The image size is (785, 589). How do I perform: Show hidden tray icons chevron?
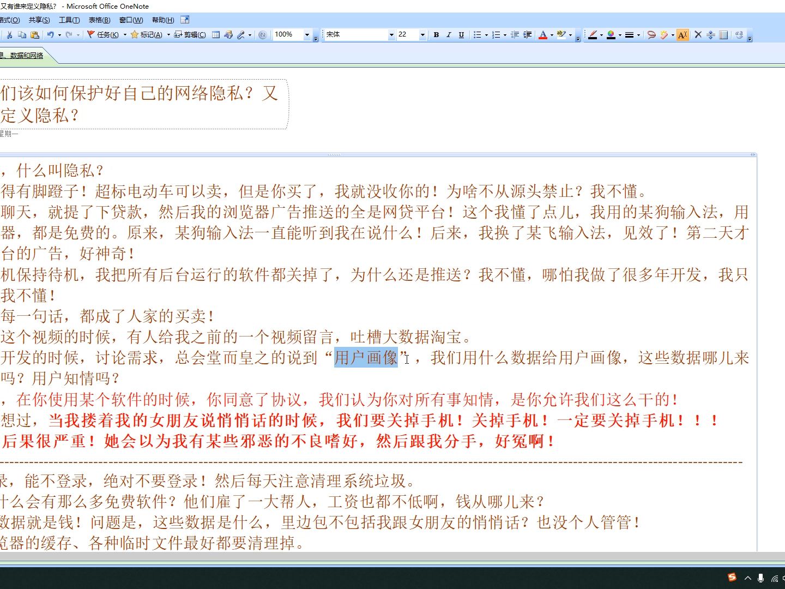[747, 578]
